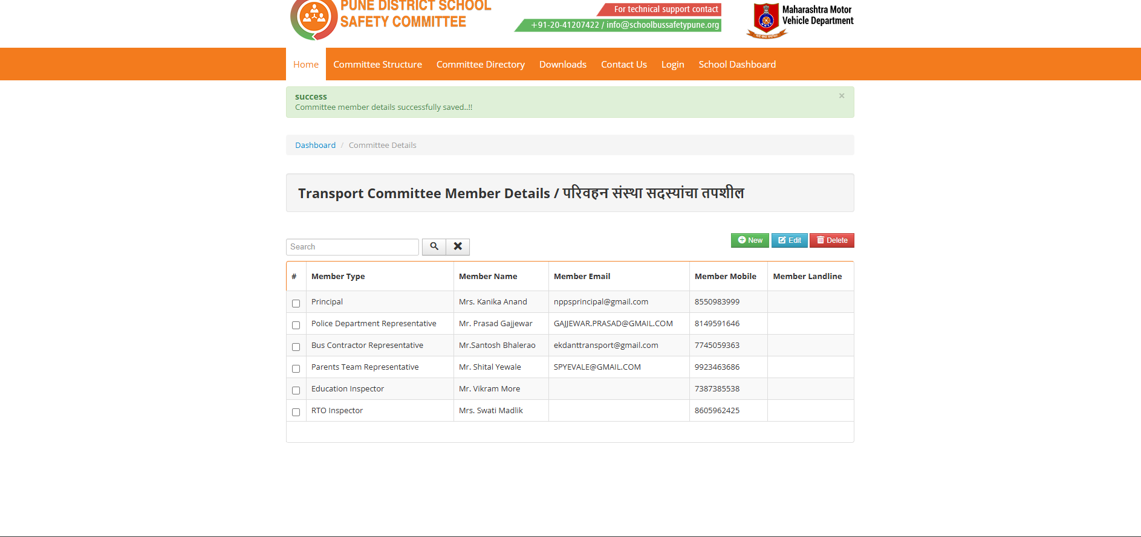Select the RTO Inspector row checkbox
The image size is (1141, 537).
(x=296, y=412)
